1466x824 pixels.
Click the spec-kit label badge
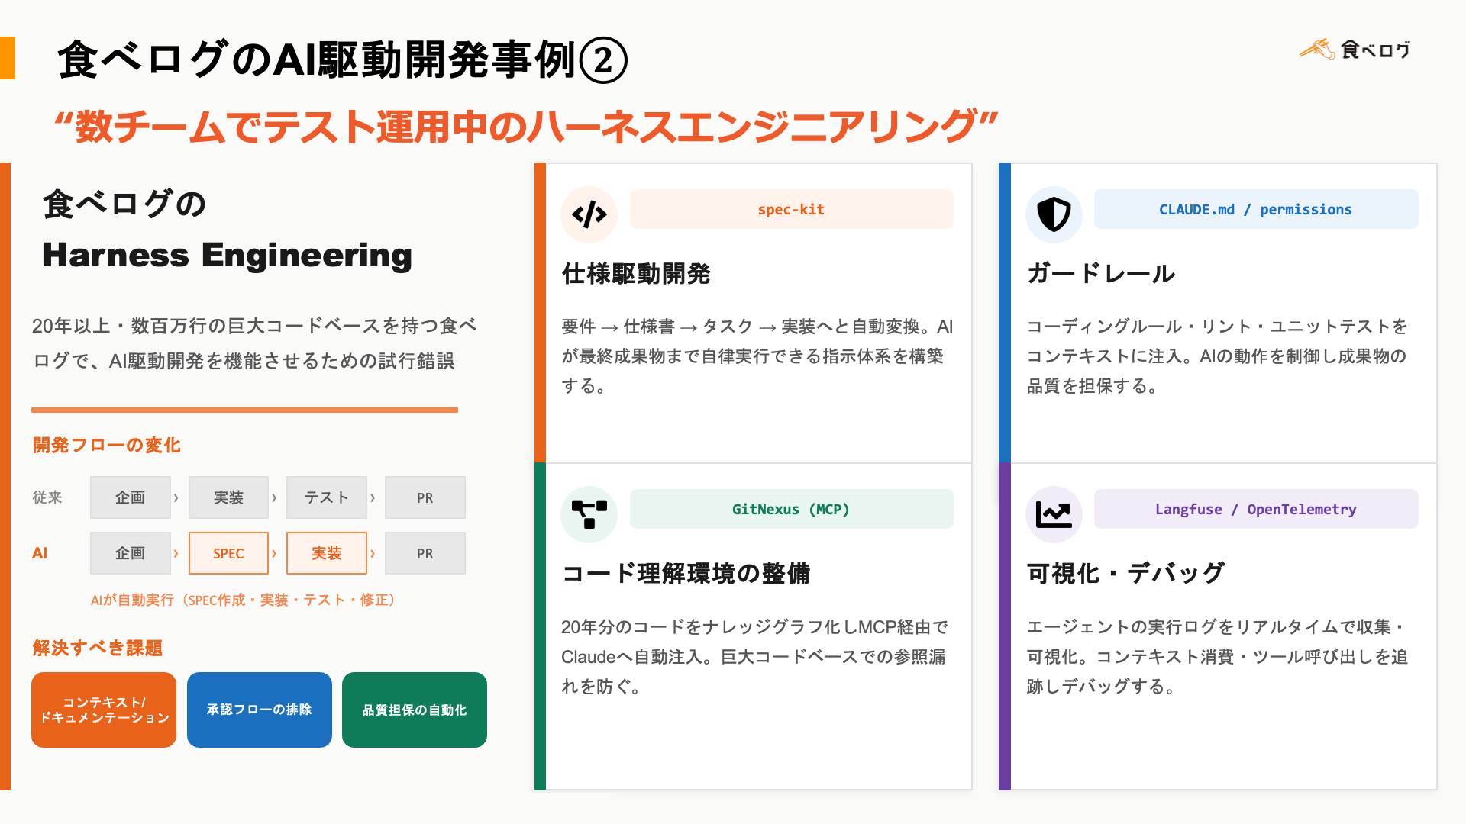click(x=791, y=209)
